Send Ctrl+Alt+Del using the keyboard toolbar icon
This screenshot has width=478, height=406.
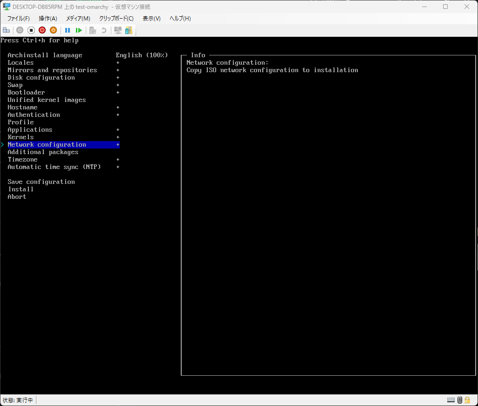7,30
